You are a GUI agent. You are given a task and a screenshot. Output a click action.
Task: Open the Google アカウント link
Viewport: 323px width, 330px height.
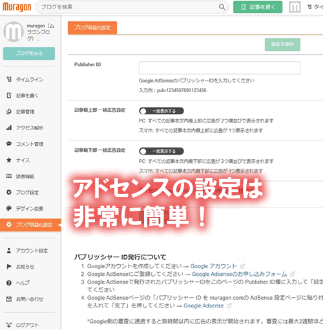(213, 266)
